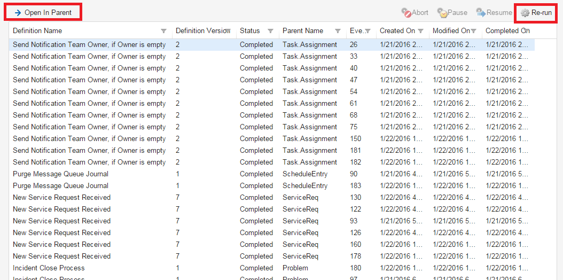
Task: Select the Incident Close Process row
Action: click(x=49, y=268)
